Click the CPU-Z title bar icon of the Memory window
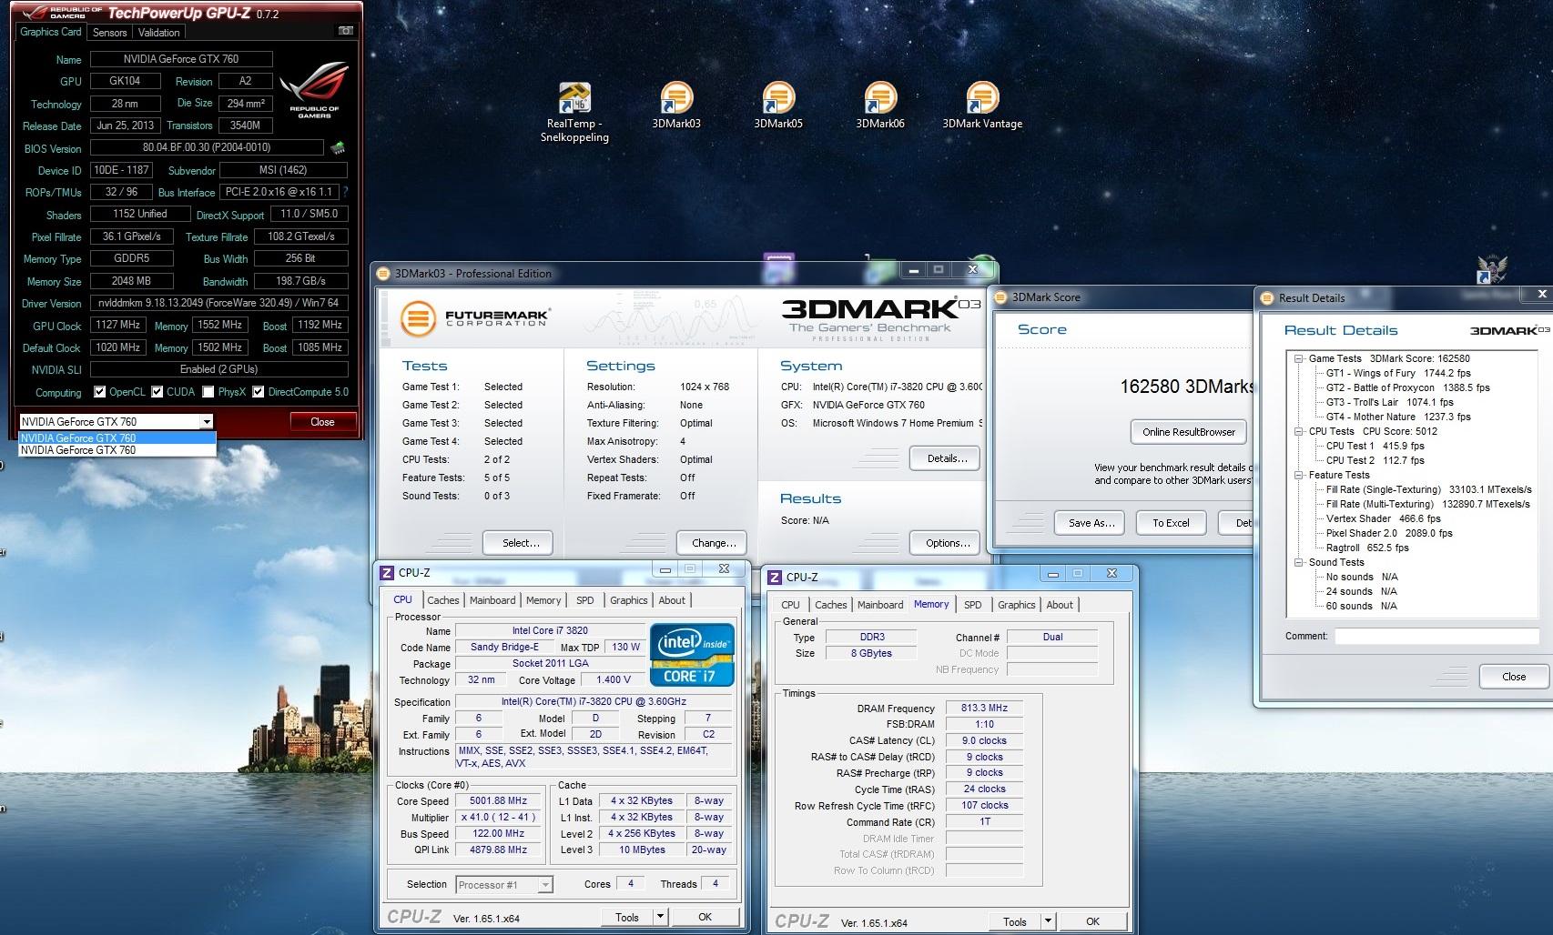 pos(775,578)
